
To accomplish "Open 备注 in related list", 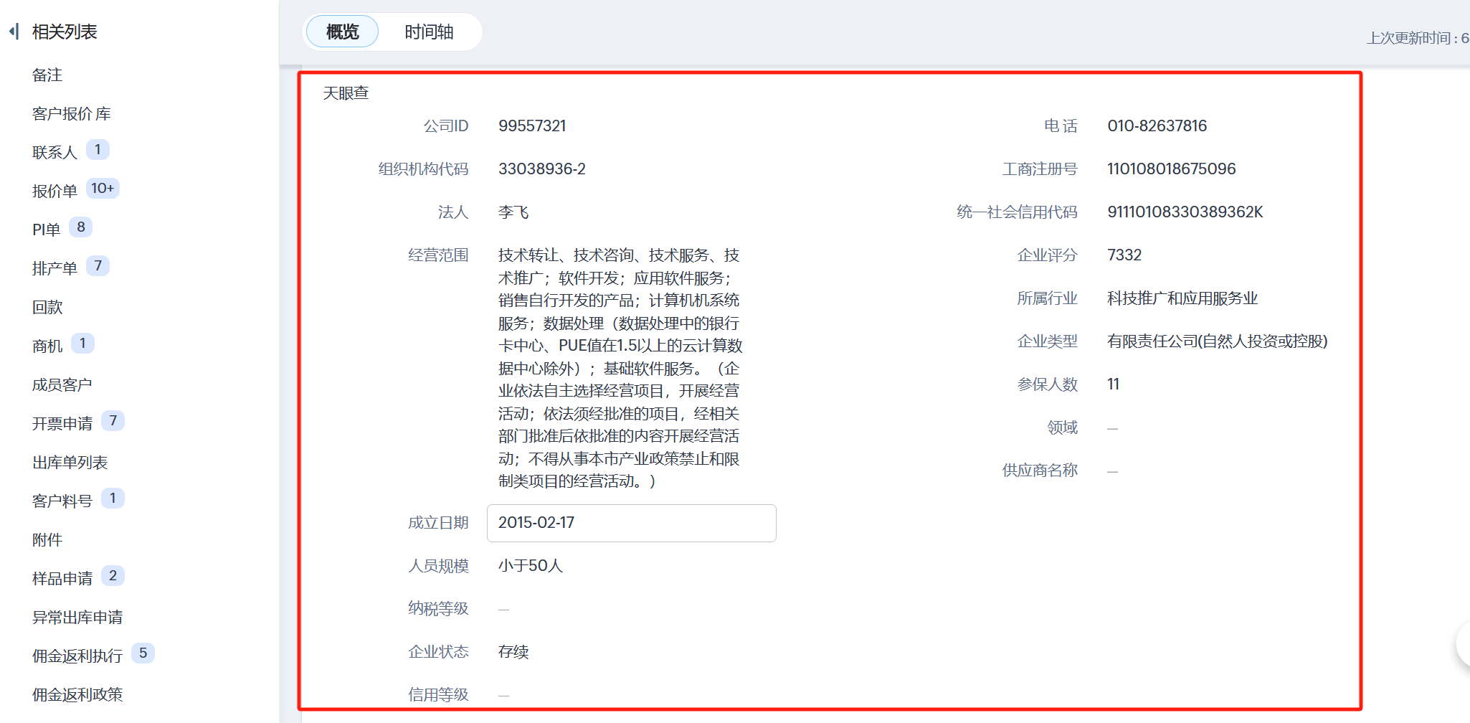I will (x=47, y=75).
